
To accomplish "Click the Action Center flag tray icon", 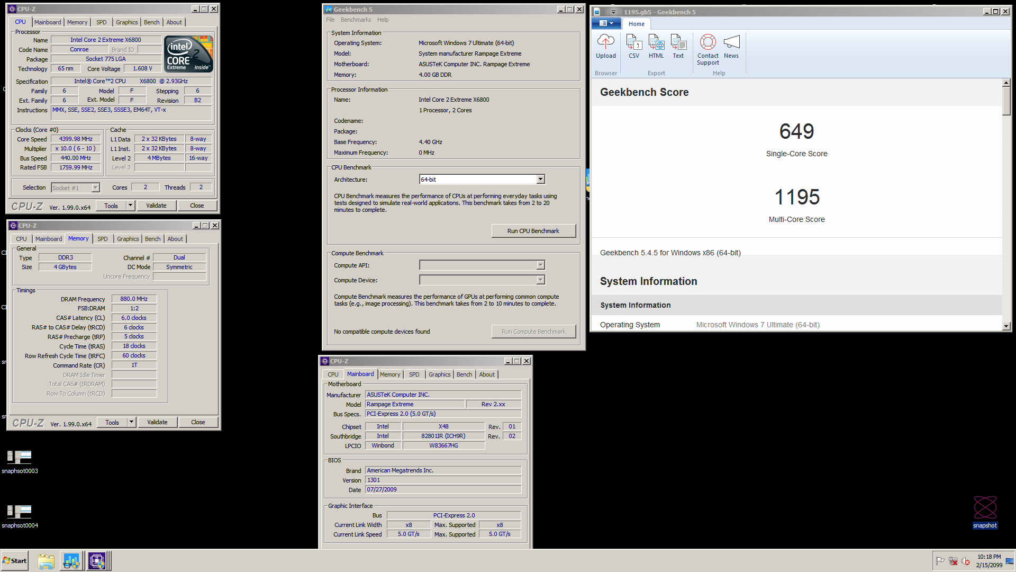I will (x=940, y=561).
